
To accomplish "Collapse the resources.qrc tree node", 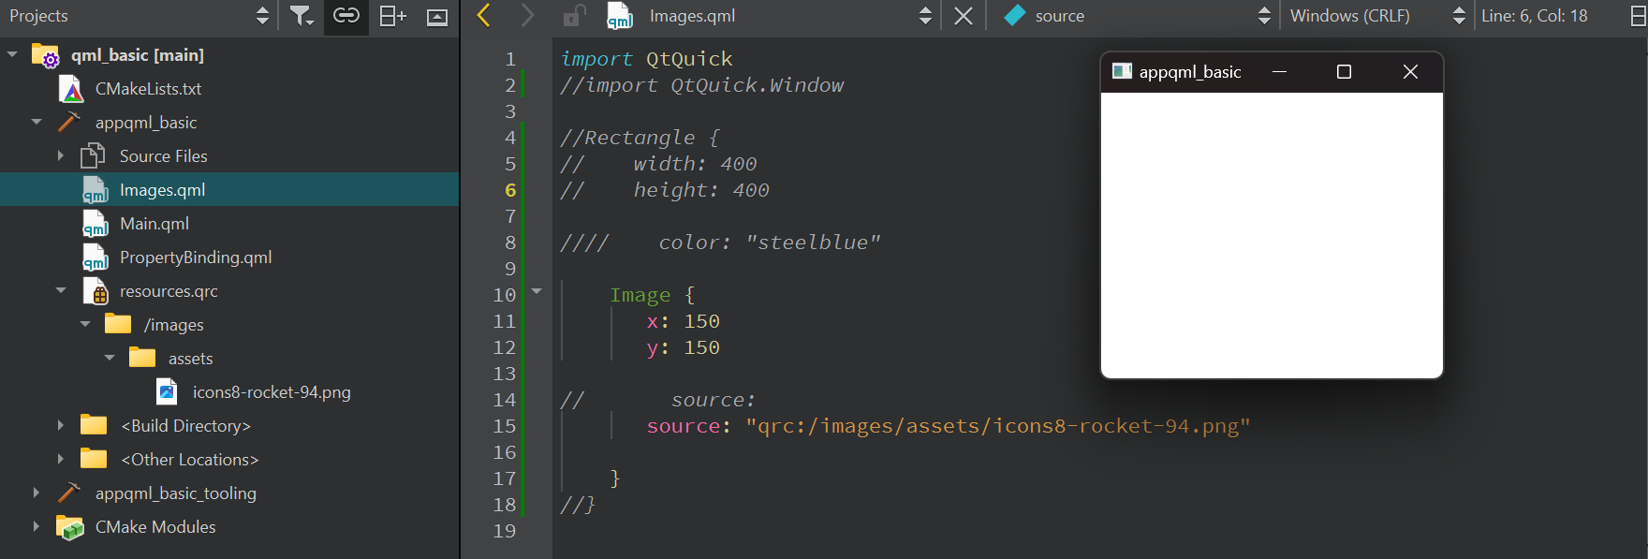I will pos(61,291).
